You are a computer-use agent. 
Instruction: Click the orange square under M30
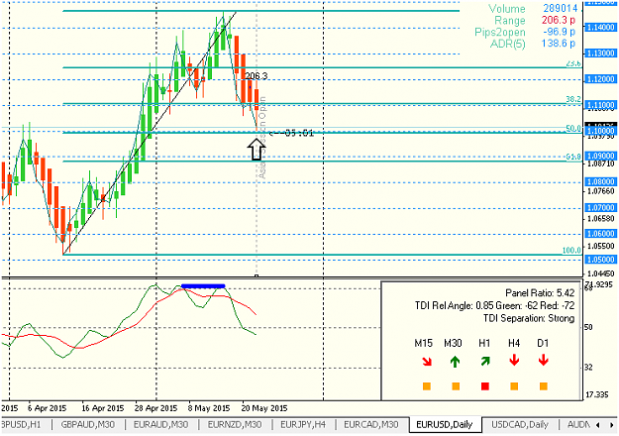(x=456, y=386)
